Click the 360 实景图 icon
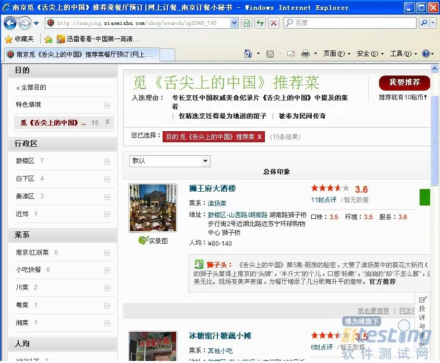 (153, 241)
